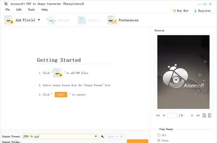Click the Register link
Viewport: 217px width, 143px height.
[x=204, y=10]
